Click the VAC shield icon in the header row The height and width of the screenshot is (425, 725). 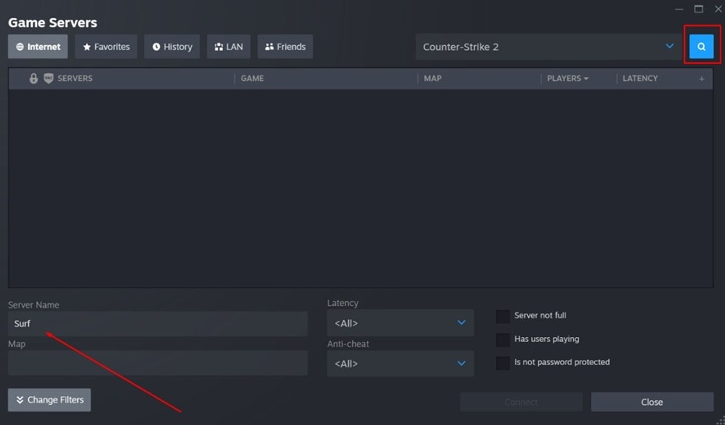pyautogui.click(x=48, y=78)
